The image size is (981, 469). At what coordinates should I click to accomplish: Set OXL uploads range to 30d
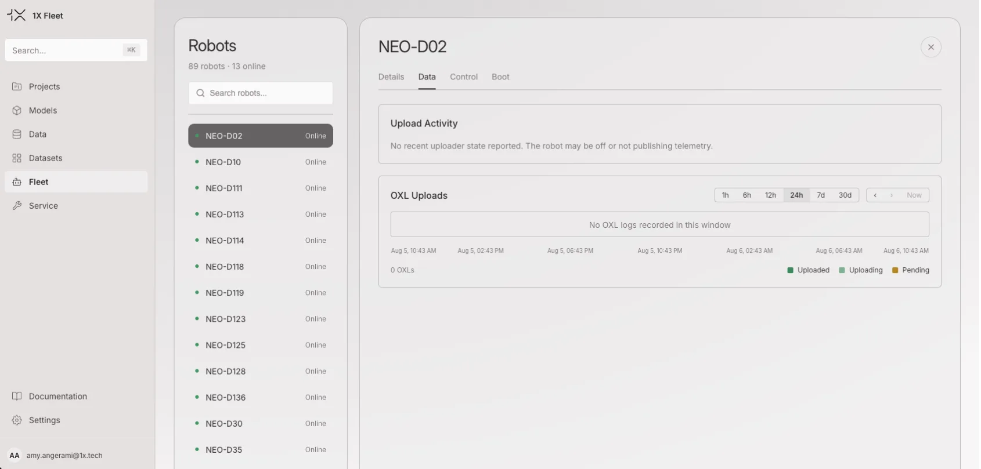pyautogui.click(x=845, y=195)
